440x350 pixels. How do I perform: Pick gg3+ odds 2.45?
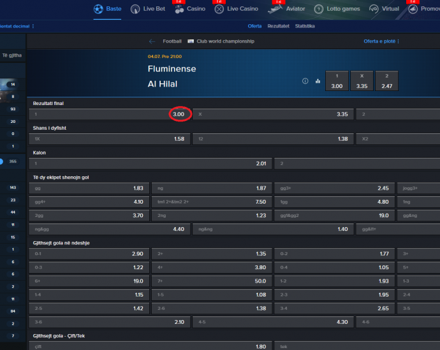click(335, 188)
